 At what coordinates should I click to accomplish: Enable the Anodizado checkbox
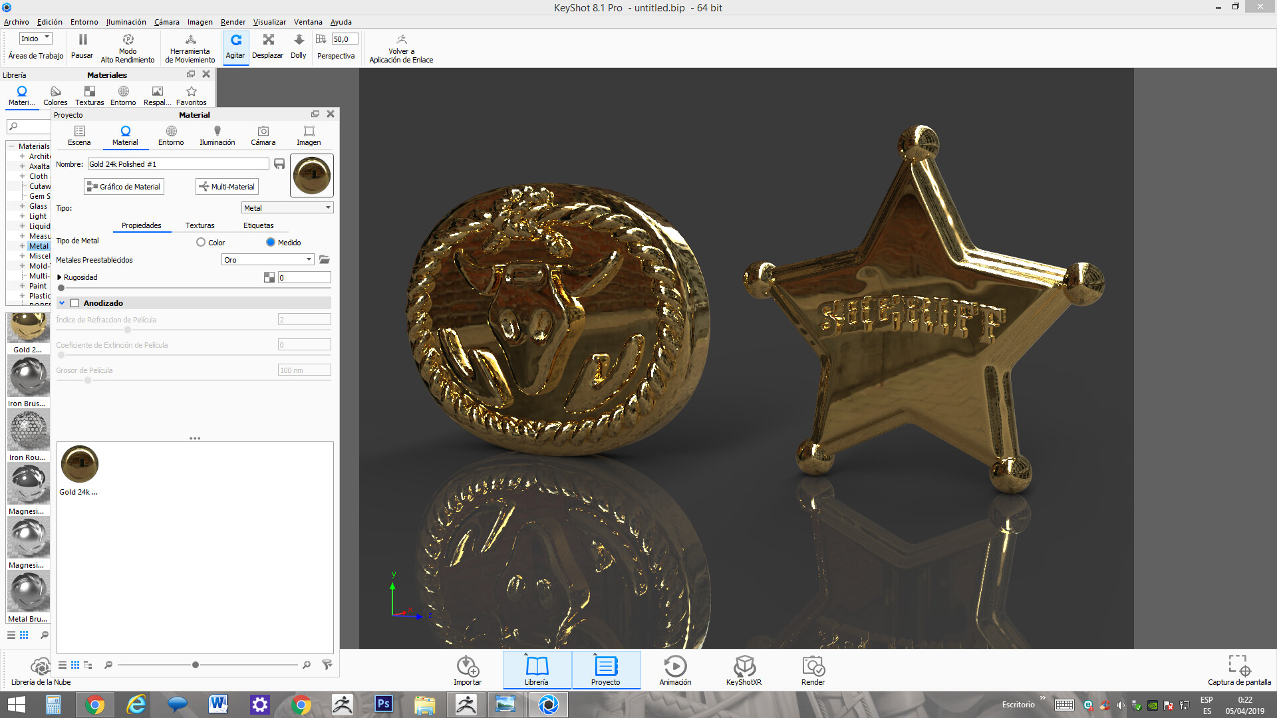pyautogui.click(x=75, y=303)
